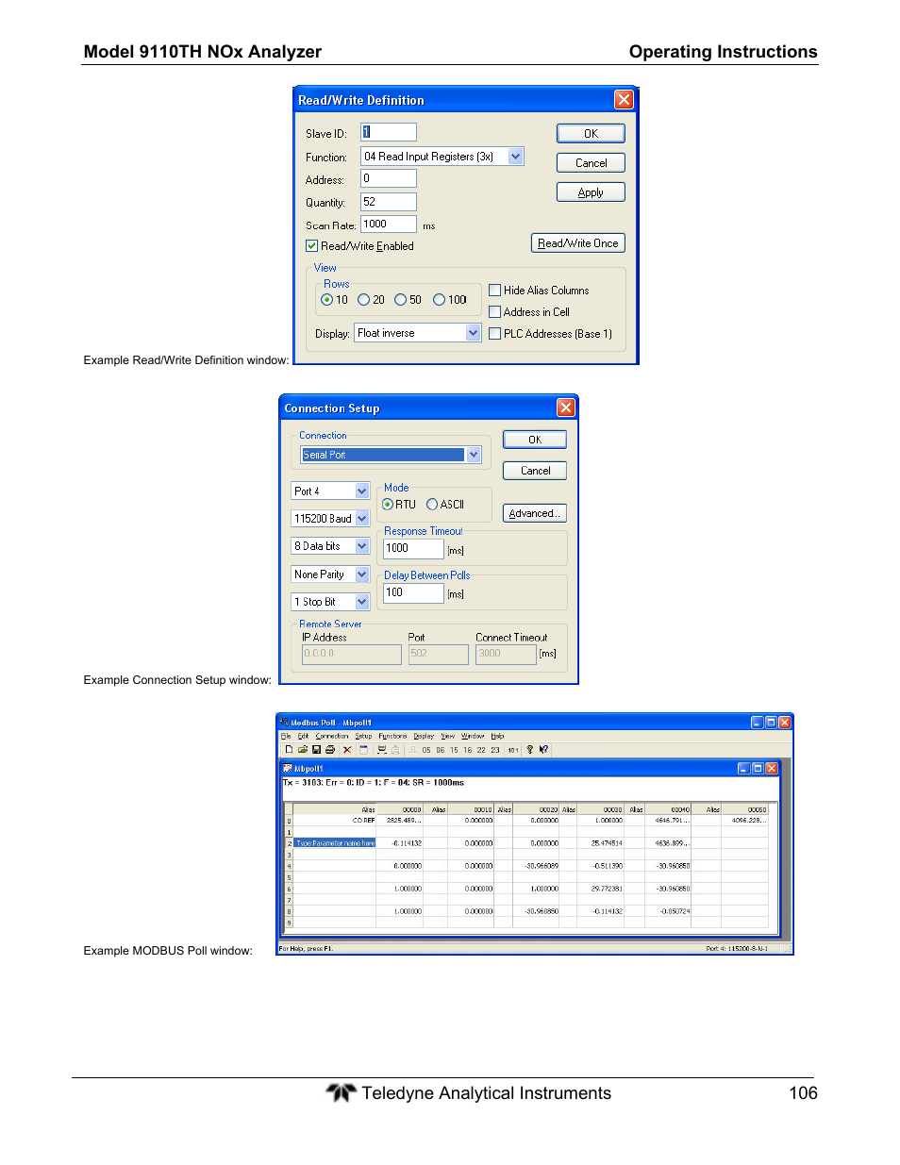Select ASCII mode radio button
The width and height of the screenshot is (900, 1165).
click(x=432, y=505)
